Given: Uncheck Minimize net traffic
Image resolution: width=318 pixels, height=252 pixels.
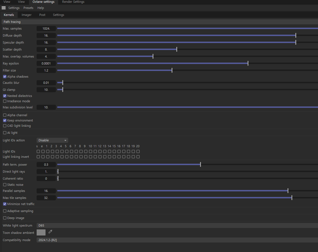Looking at the screenshot, I should point(5,204).
